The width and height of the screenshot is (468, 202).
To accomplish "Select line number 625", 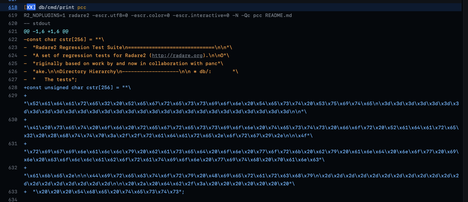I will pos(13,63).
